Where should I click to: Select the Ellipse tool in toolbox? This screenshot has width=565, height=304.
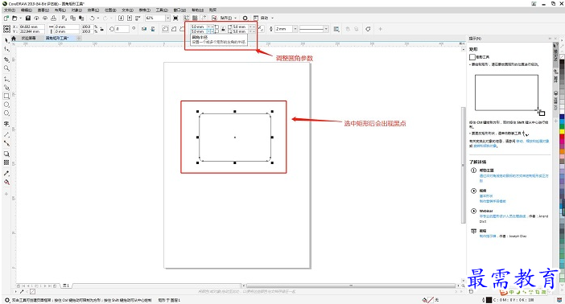[x=6, y=105]
